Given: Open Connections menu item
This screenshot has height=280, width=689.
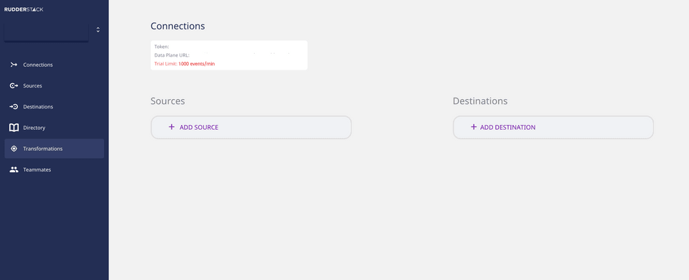Looking at the screenshot, I should point(54,65).
